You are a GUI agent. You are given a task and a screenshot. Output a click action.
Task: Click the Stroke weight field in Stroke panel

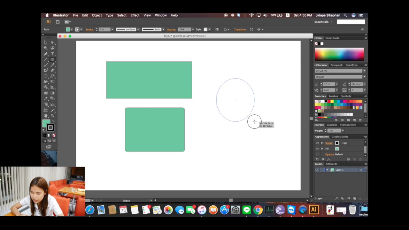pos(334,131)
